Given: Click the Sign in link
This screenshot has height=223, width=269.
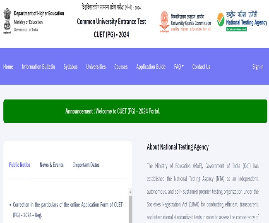Looking at the screenshot, I should click(x=257, y=66).
